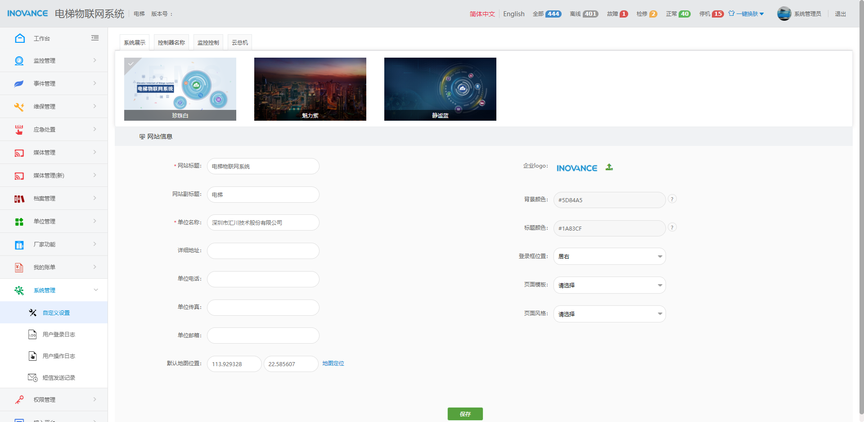Viewport: 864px width, 422px height.
Task: Click the help icon beside 背景颜色
Action: tap(672, 199)
